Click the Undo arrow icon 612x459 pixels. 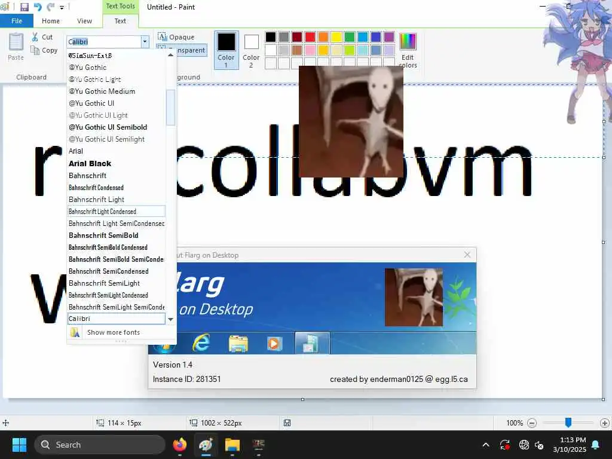tap(38, 7)
